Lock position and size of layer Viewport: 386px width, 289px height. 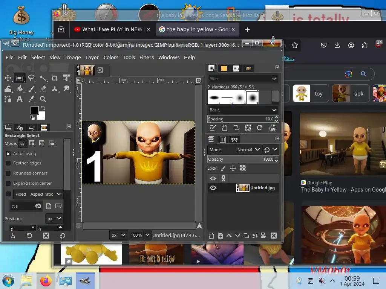pyautogui.click(x=233, y=168)
